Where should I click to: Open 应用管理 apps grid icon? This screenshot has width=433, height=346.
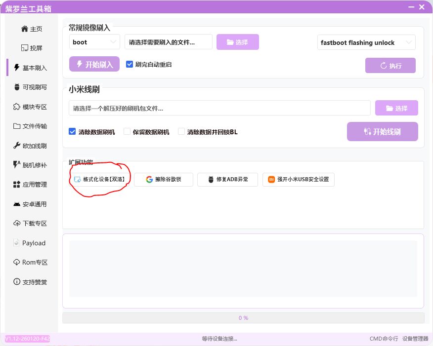coord(17,185)
